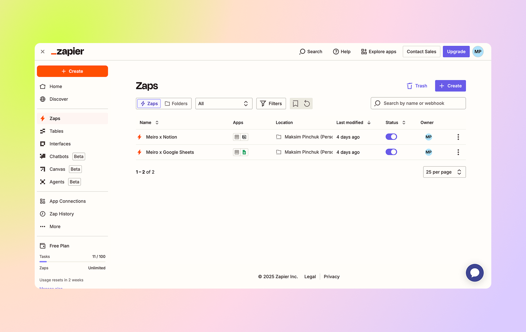Click Search in the top bar
This screenshot has height=332, width=526.
click(x=311, y=52)
